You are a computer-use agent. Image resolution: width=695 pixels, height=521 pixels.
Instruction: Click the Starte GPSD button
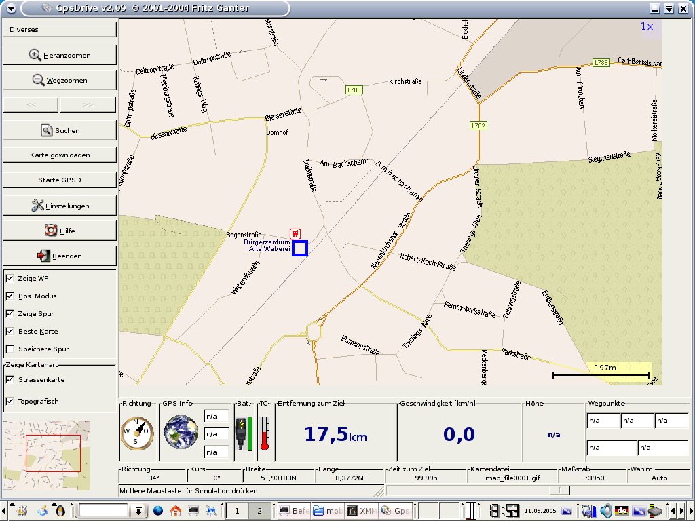(x=60, y=180)
